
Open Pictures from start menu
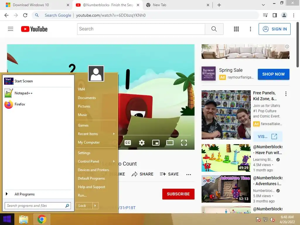pyautogui.click(x=84, y=106)
